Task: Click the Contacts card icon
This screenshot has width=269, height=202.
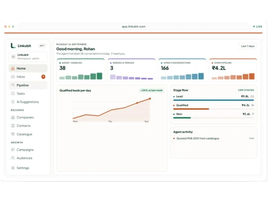Action: tap(13, 126)
